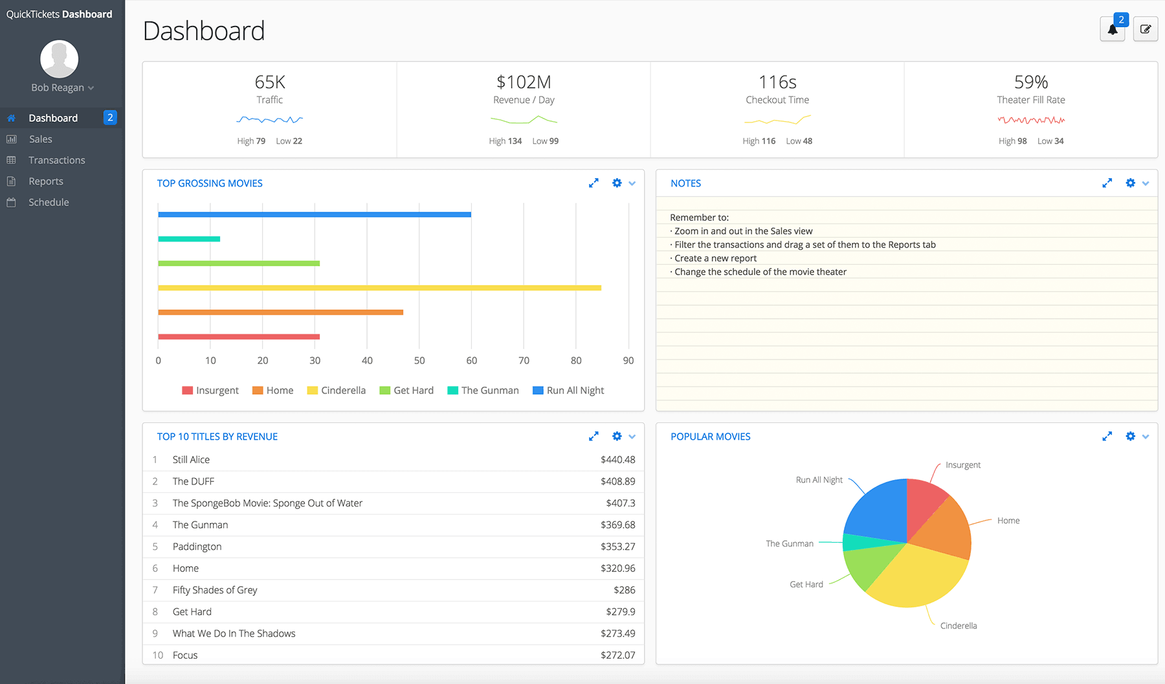Toggle Insurgent series in chart legend
Viewport: 1165px width, 684px height.
tap(210, 391)
